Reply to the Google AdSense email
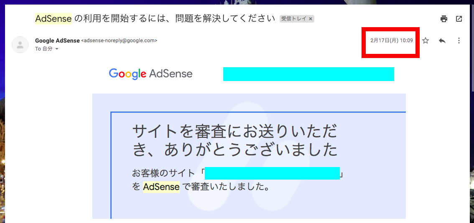Image resolution: width=474 pixels, height=223 pixels. [x=442, y=41]
